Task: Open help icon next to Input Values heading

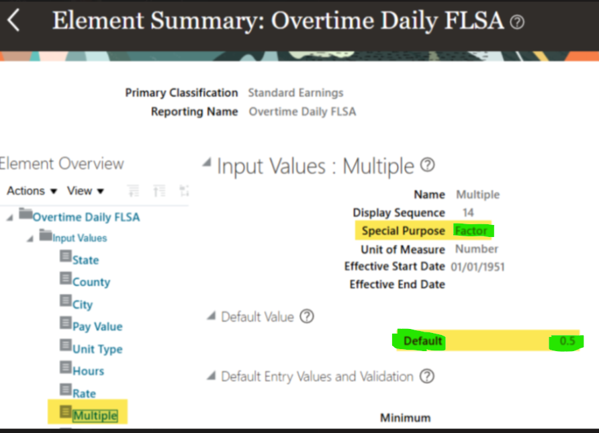Action: pos(428,165)
